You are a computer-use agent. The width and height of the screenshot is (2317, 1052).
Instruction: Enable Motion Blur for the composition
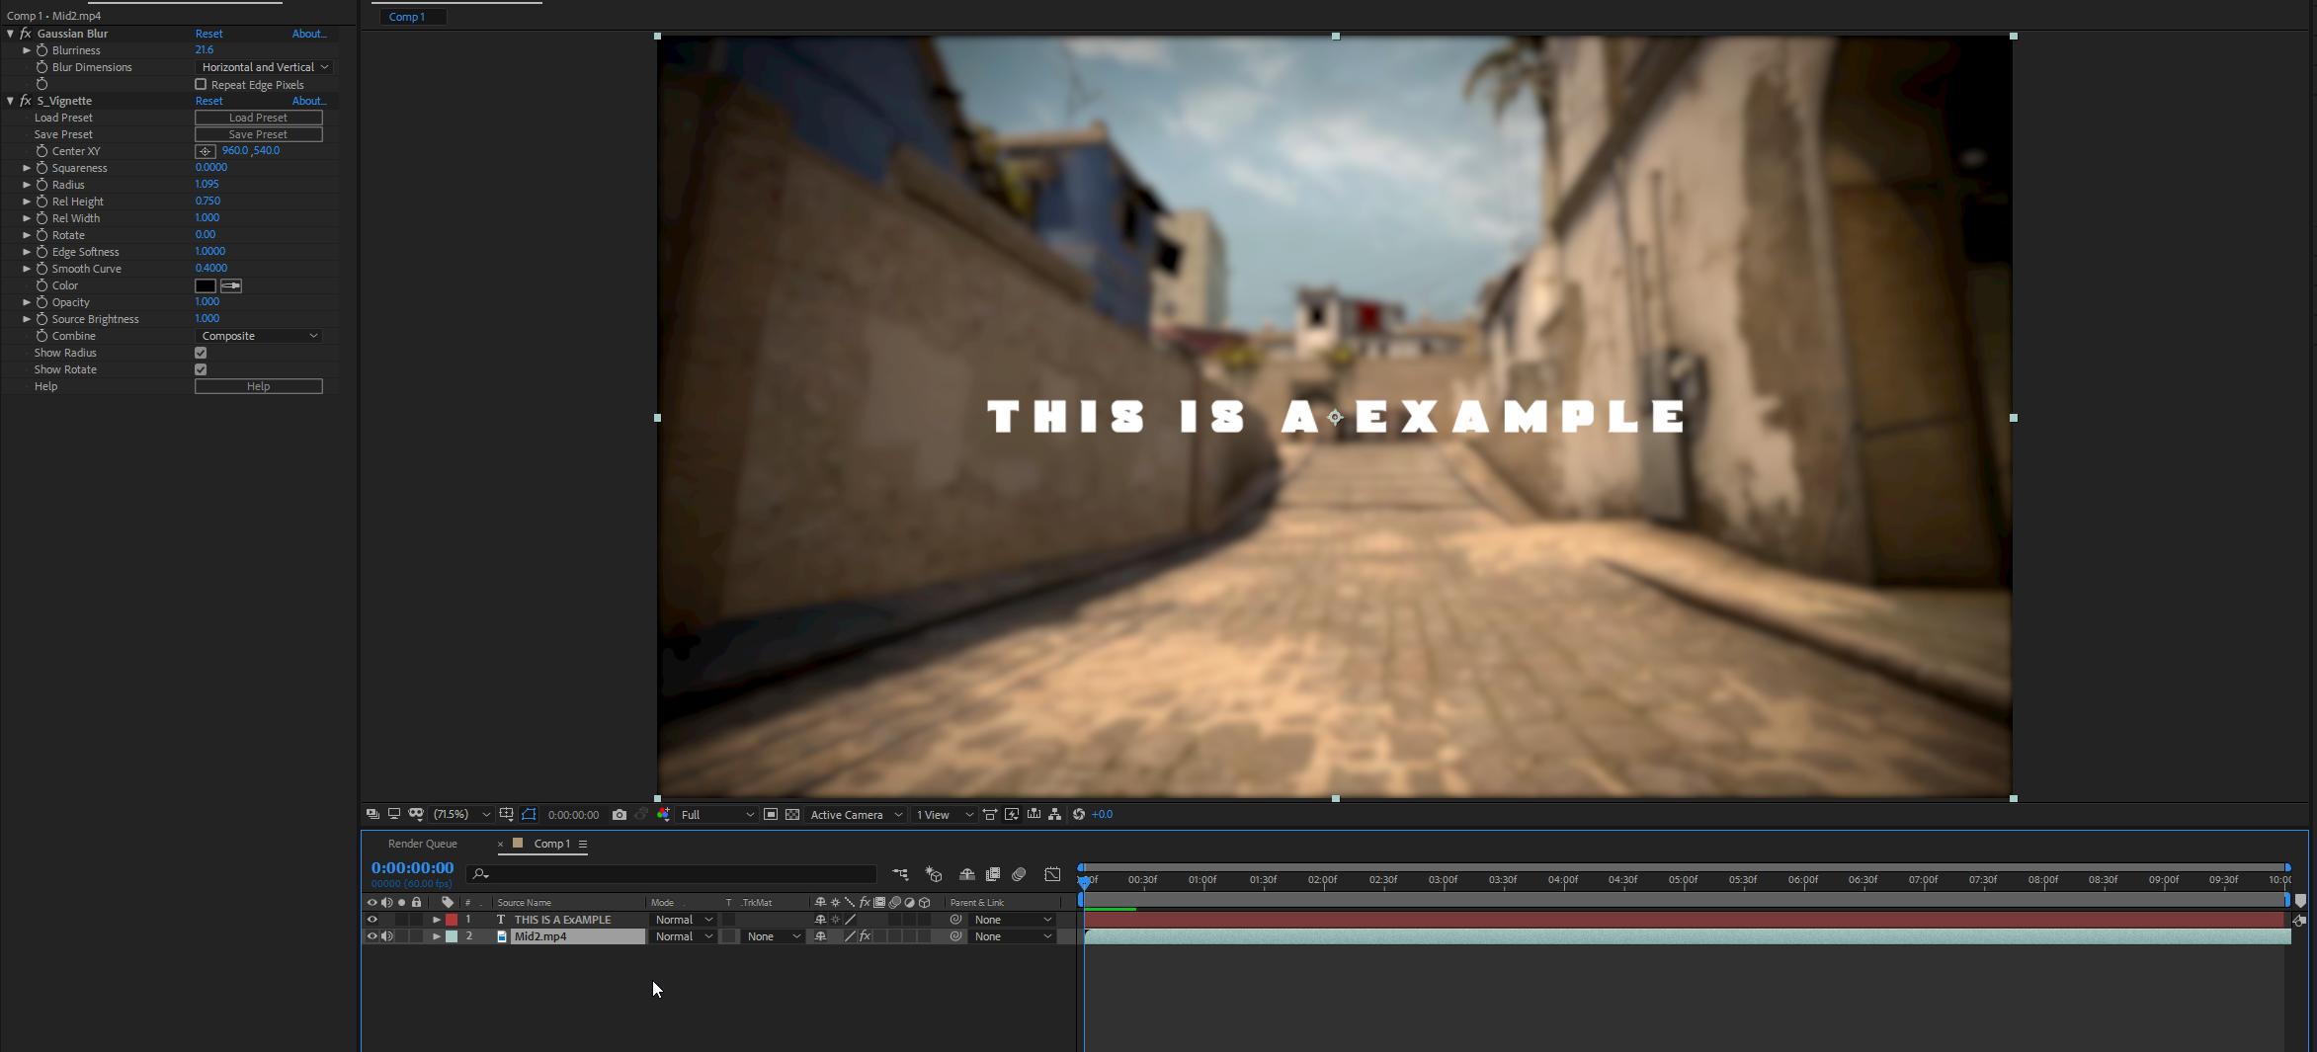(x=1019, y=874)
